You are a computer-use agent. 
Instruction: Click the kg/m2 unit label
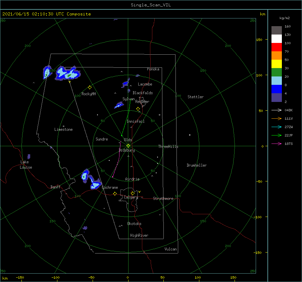(285, 18)
